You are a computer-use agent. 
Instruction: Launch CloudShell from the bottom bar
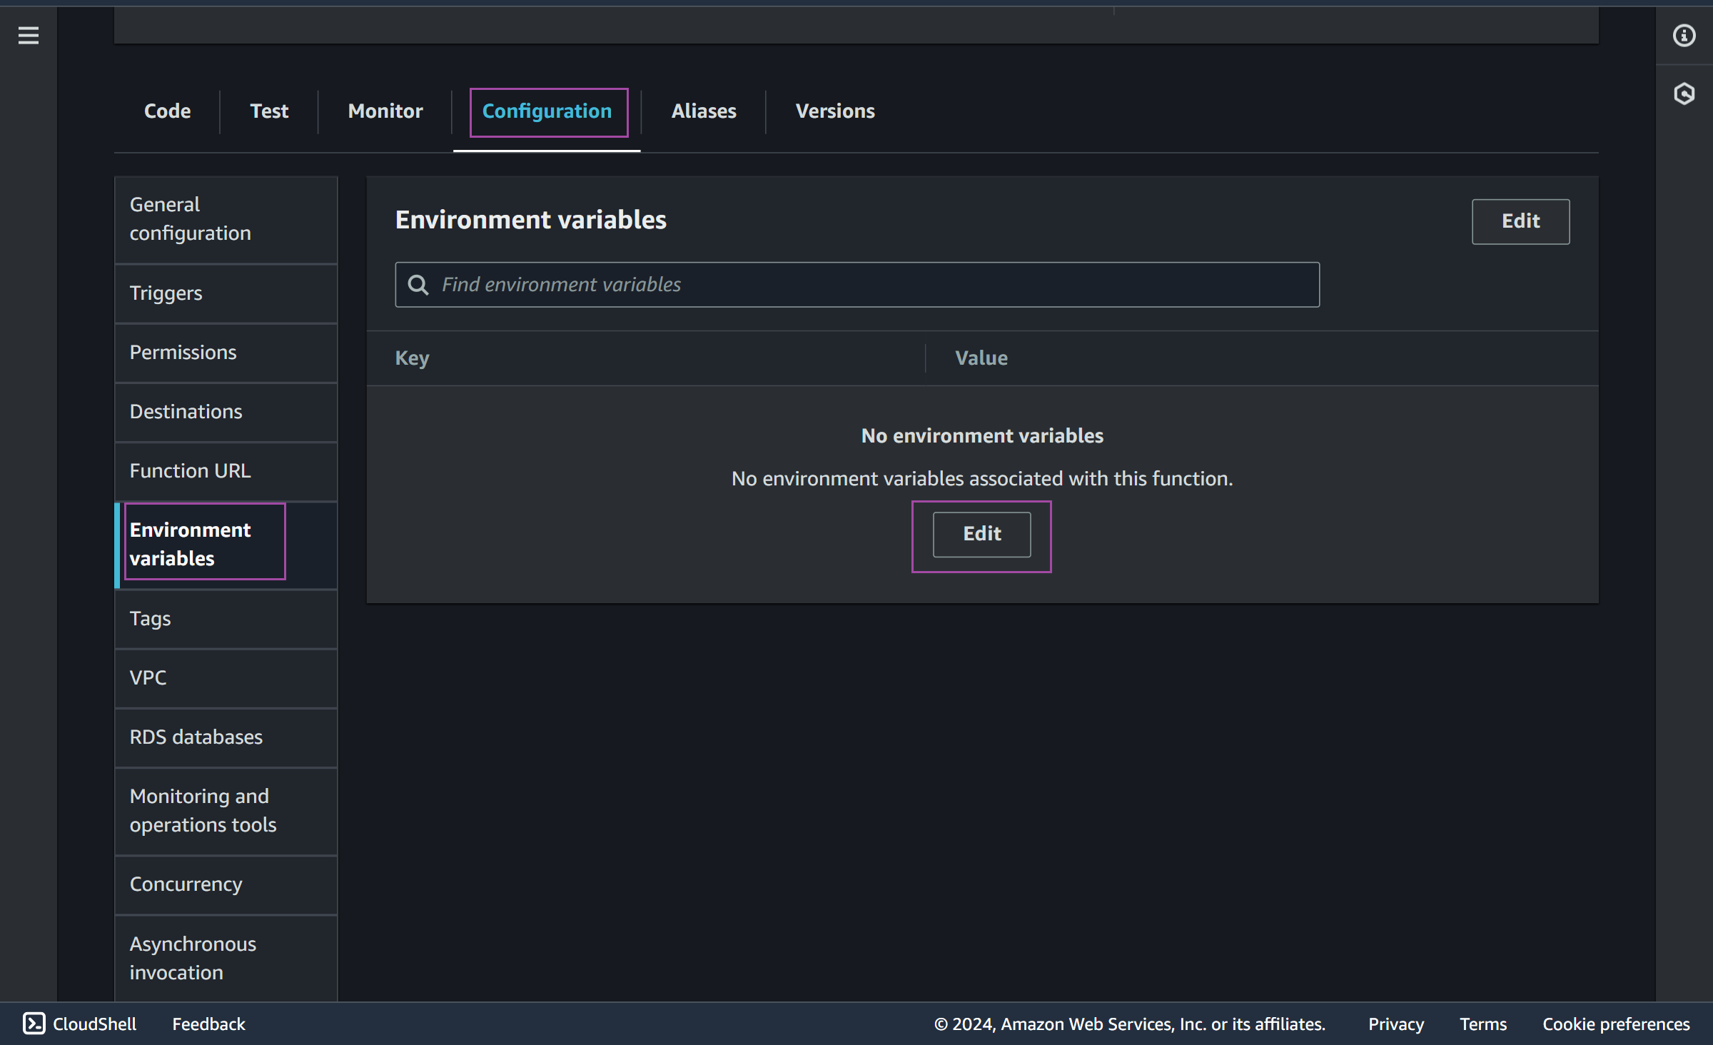(81, 1024)
